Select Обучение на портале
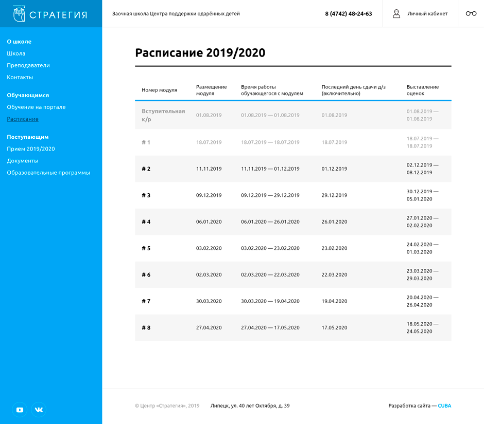 coord(36,107)
